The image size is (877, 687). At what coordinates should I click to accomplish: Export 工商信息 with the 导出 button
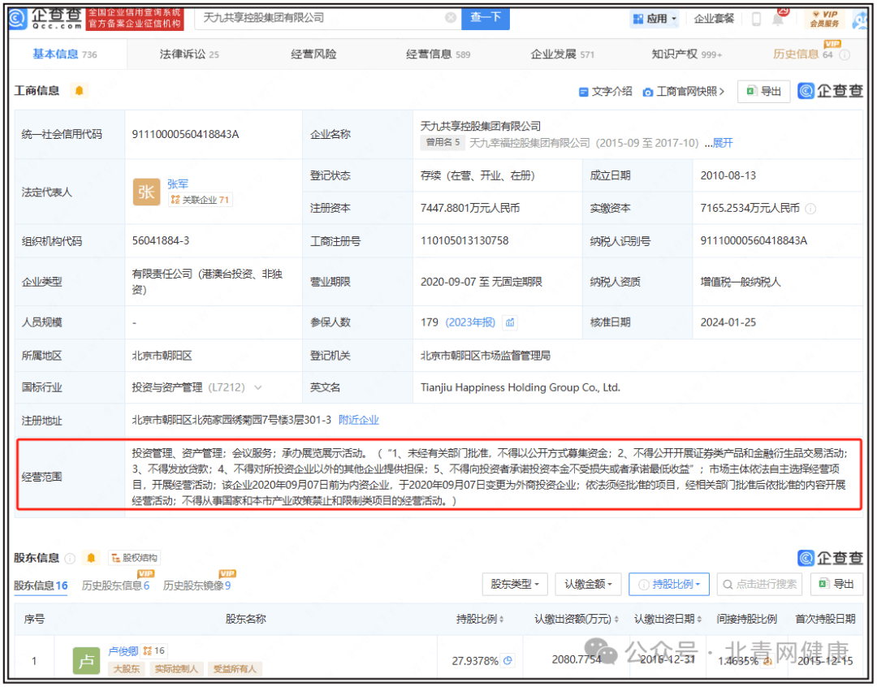click(763, 91)
